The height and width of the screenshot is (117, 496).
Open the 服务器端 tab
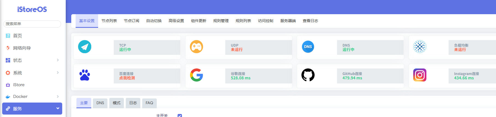(288, 21)
